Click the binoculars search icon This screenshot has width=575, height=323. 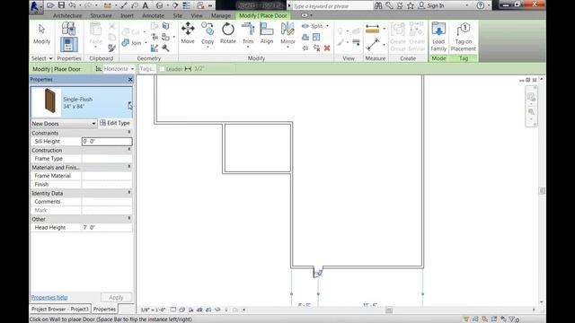click(378, 5)
